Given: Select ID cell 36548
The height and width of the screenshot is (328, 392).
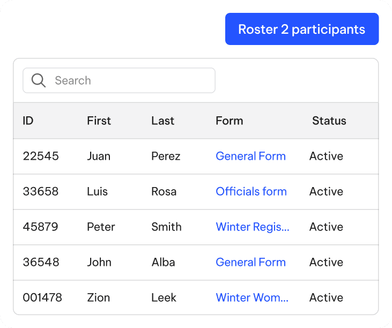Looking at the screenshot, I should click(41, 262).
